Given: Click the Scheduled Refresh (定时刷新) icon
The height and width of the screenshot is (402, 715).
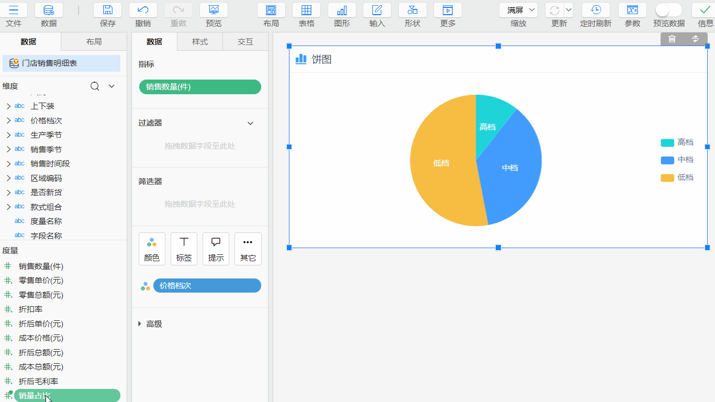Looking at the screenshot, I should pos(596,10).
